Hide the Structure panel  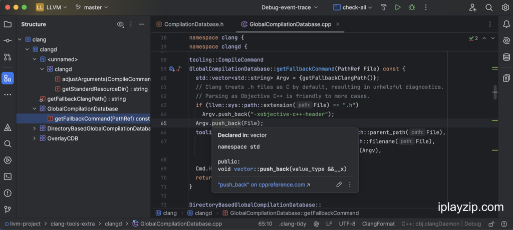pyautogui.click(x=142, y=24)
